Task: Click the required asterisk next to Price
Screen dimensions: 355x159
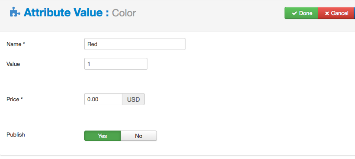Action: pyautogui.click(x=22, y=99)
